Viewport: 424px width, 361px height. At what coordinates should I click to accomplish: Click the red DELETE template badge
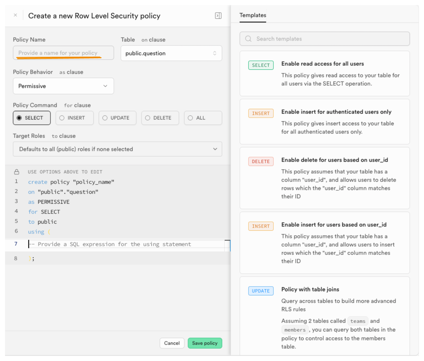pyautogui.click(x=261, y=161)
